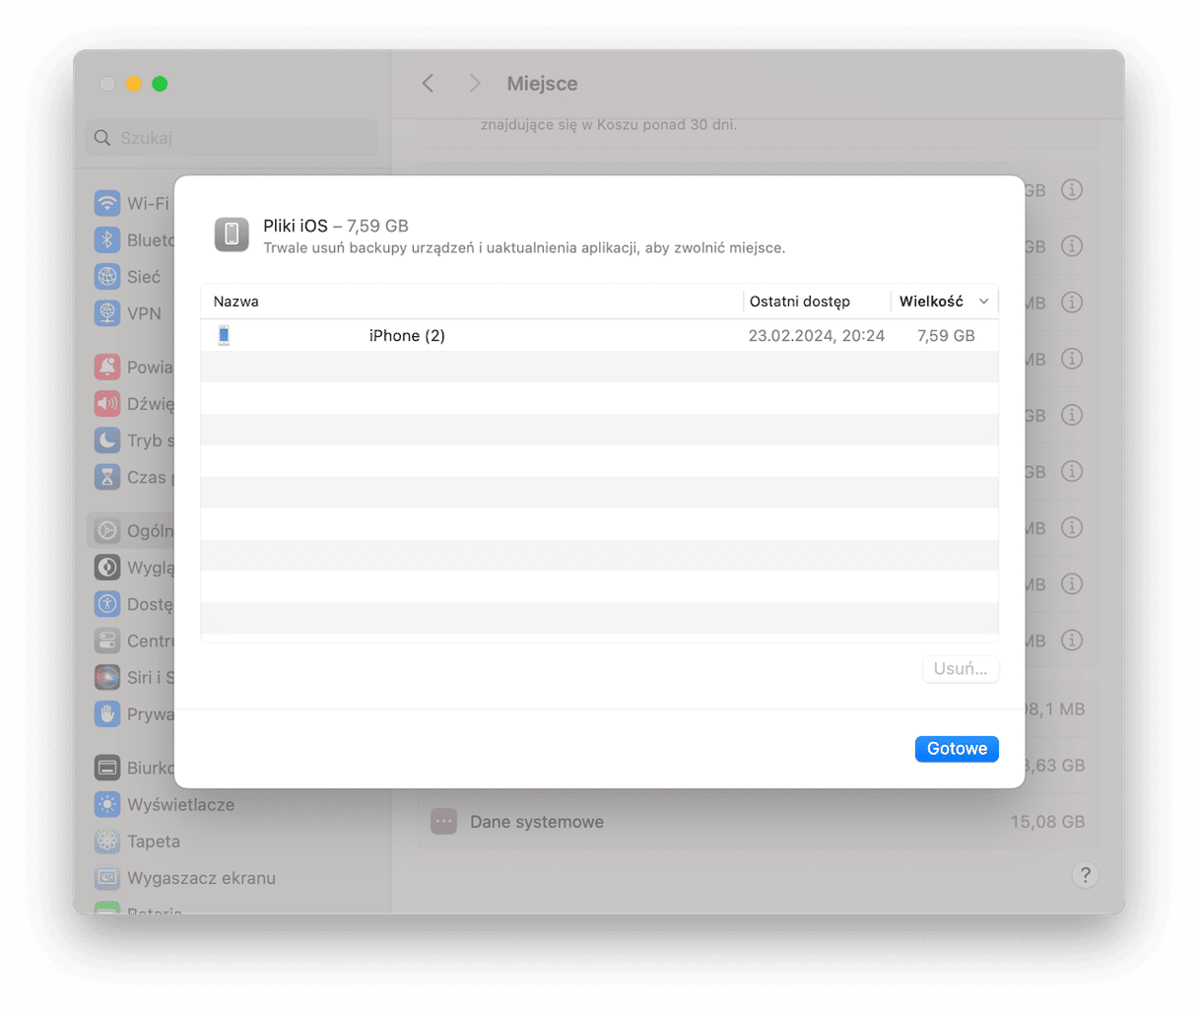1198x1011 pixels.
Task: Open the Dźwięk sound settings icon
Action: (107, 404)
